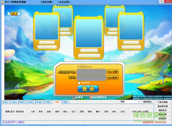The height and width of the screenshot is (126, 172).
Task: Click the 登录 login button
Action: [88, 89]
